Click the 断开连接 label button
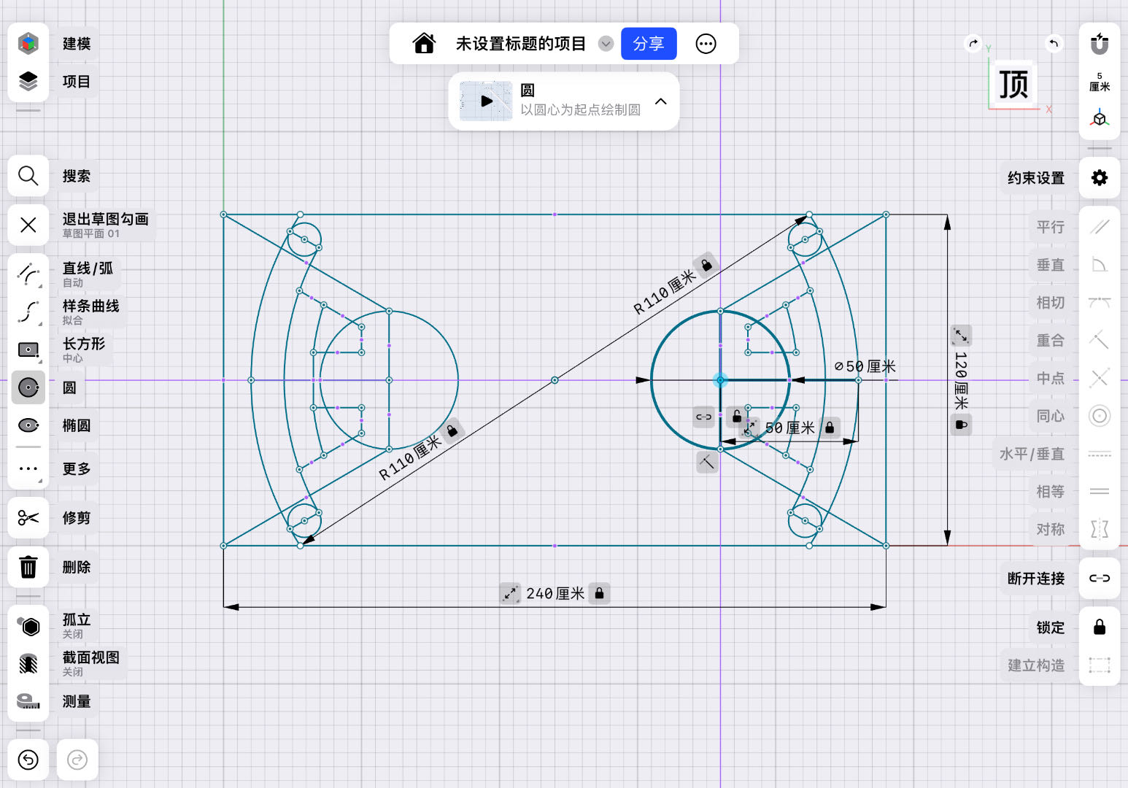This screenshot has width=1128, height=788. tap(1036, 579)
